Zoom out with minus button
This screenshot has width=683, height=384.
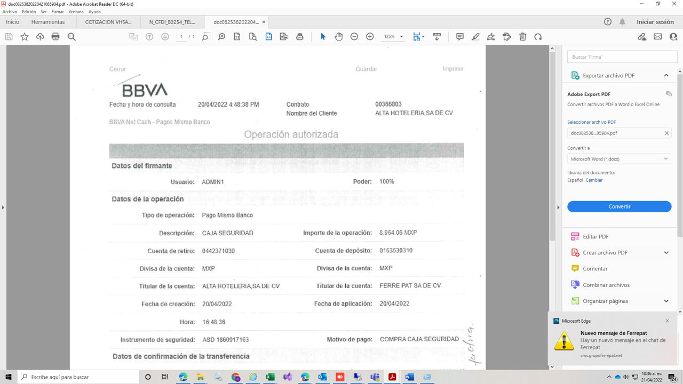354,37
